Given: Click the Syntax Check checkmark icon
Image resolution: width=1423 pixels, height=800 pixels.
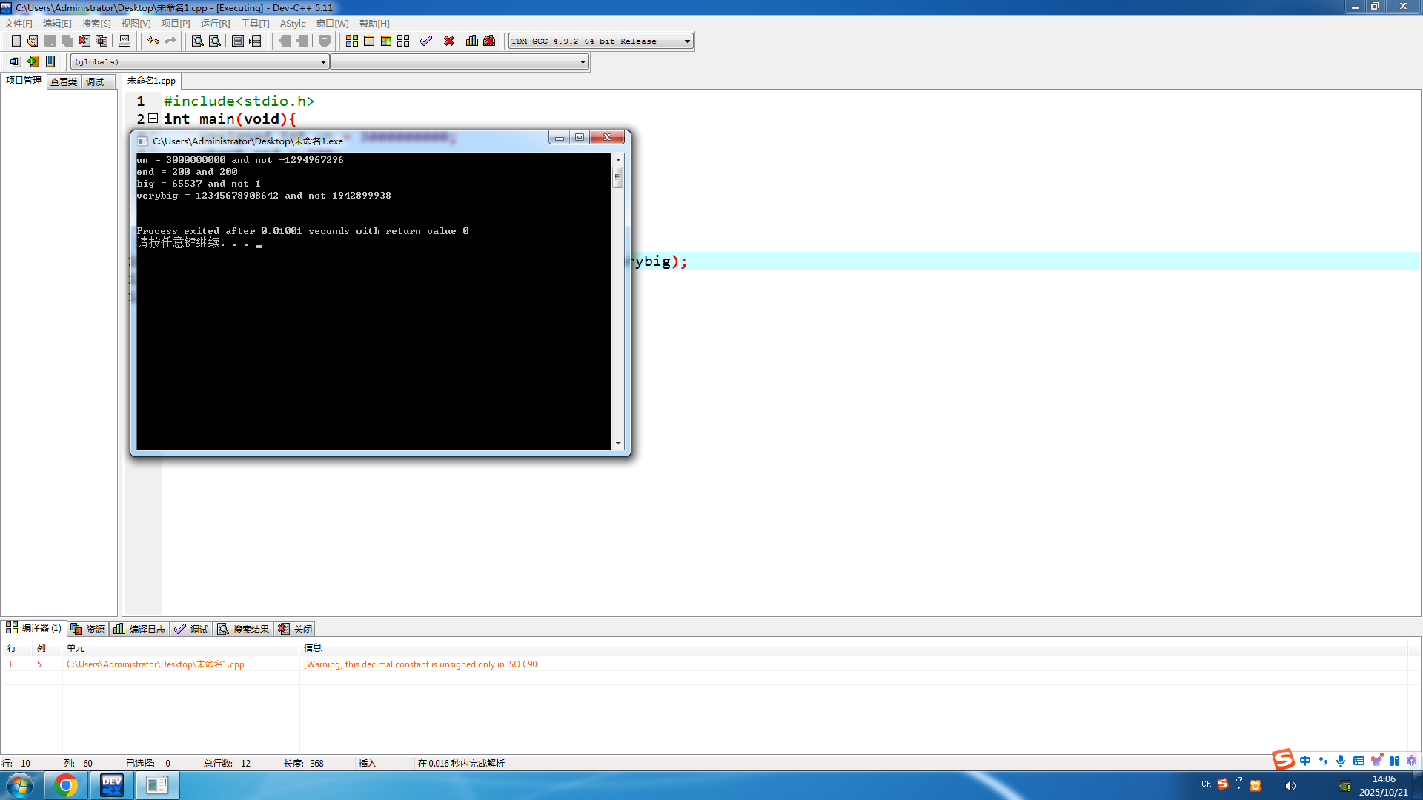Looking at the screenshot, I should click(x=425, y=41).
